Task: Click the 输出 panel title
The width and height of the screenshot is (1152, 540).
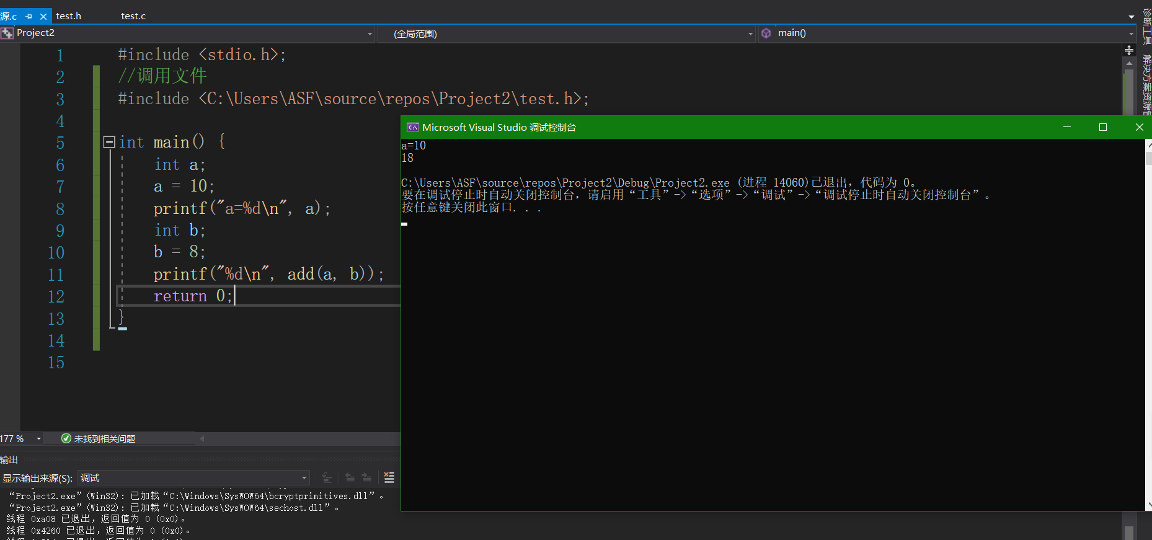Action: (x=9, y=459)
